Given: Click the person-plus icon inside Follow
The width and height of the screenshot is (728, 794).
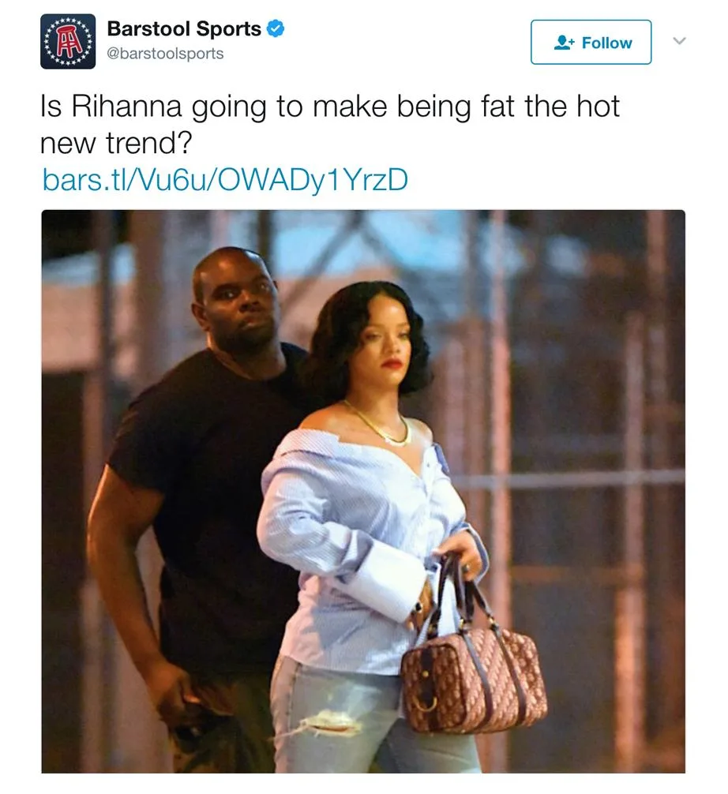Looking at the screenshot, I should click(x=565, y=43).
